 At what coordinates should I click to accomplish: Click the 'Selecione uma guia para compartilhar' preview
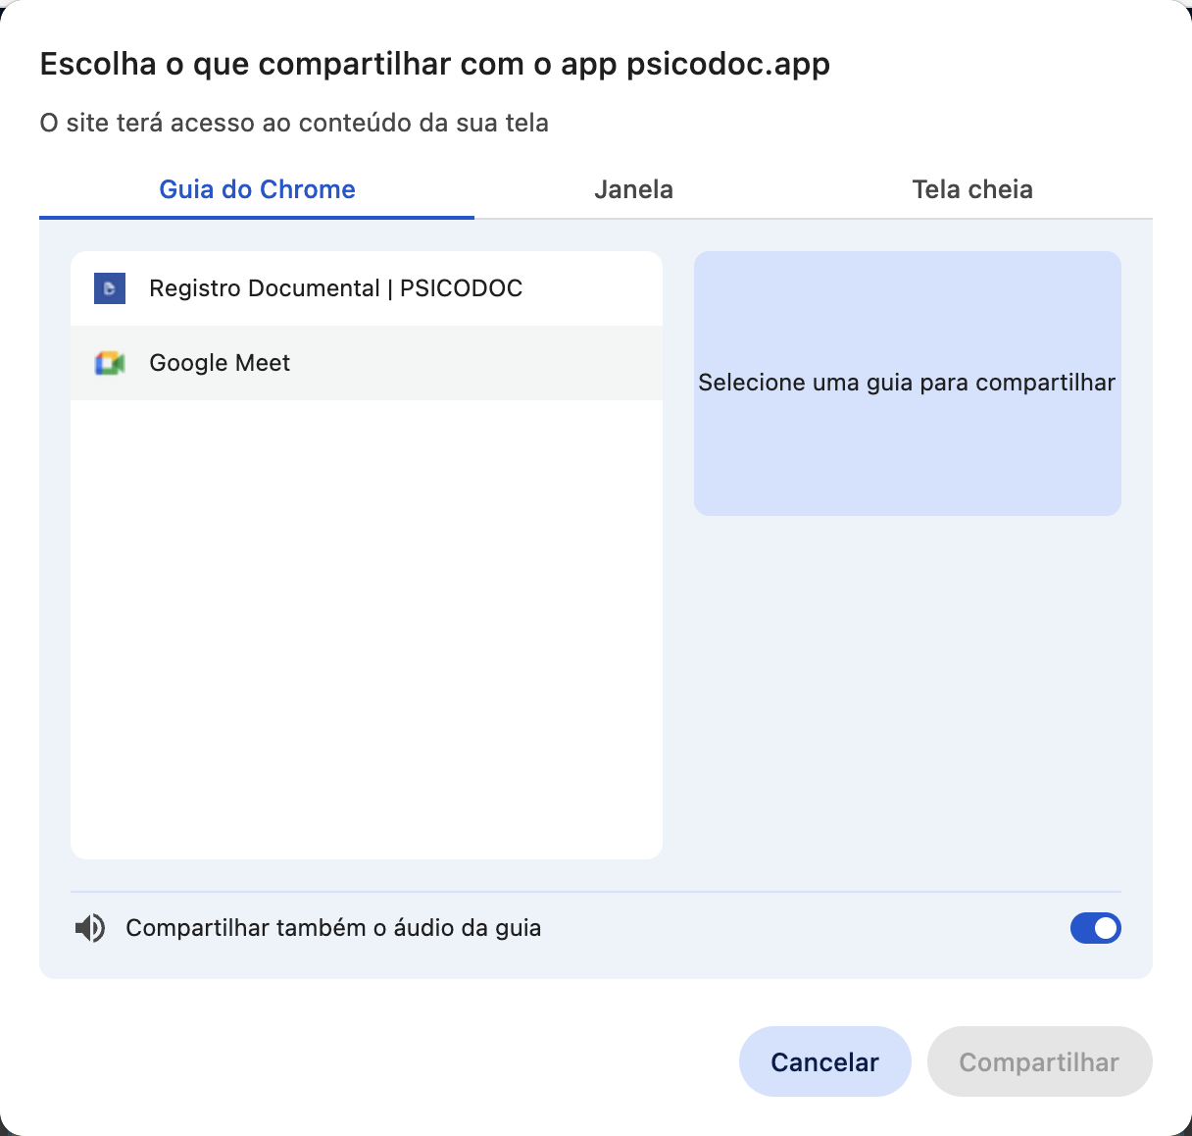tap(907, 383)
